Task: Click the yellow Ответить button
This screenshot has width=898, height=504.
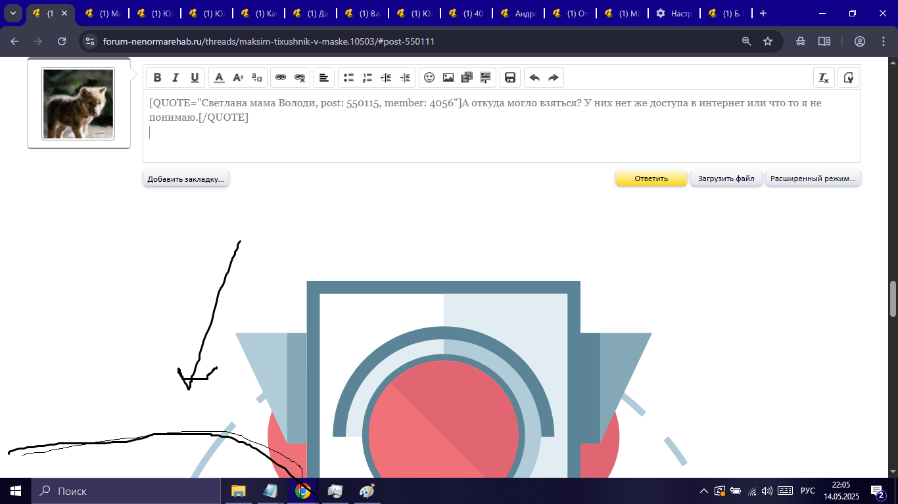Action: (651, 178)
